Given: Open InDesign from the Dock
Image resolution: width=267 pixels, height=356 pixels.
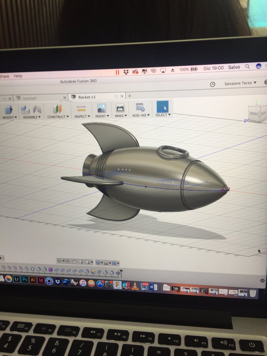Looking at the screenshot, I should click(41, 280).
